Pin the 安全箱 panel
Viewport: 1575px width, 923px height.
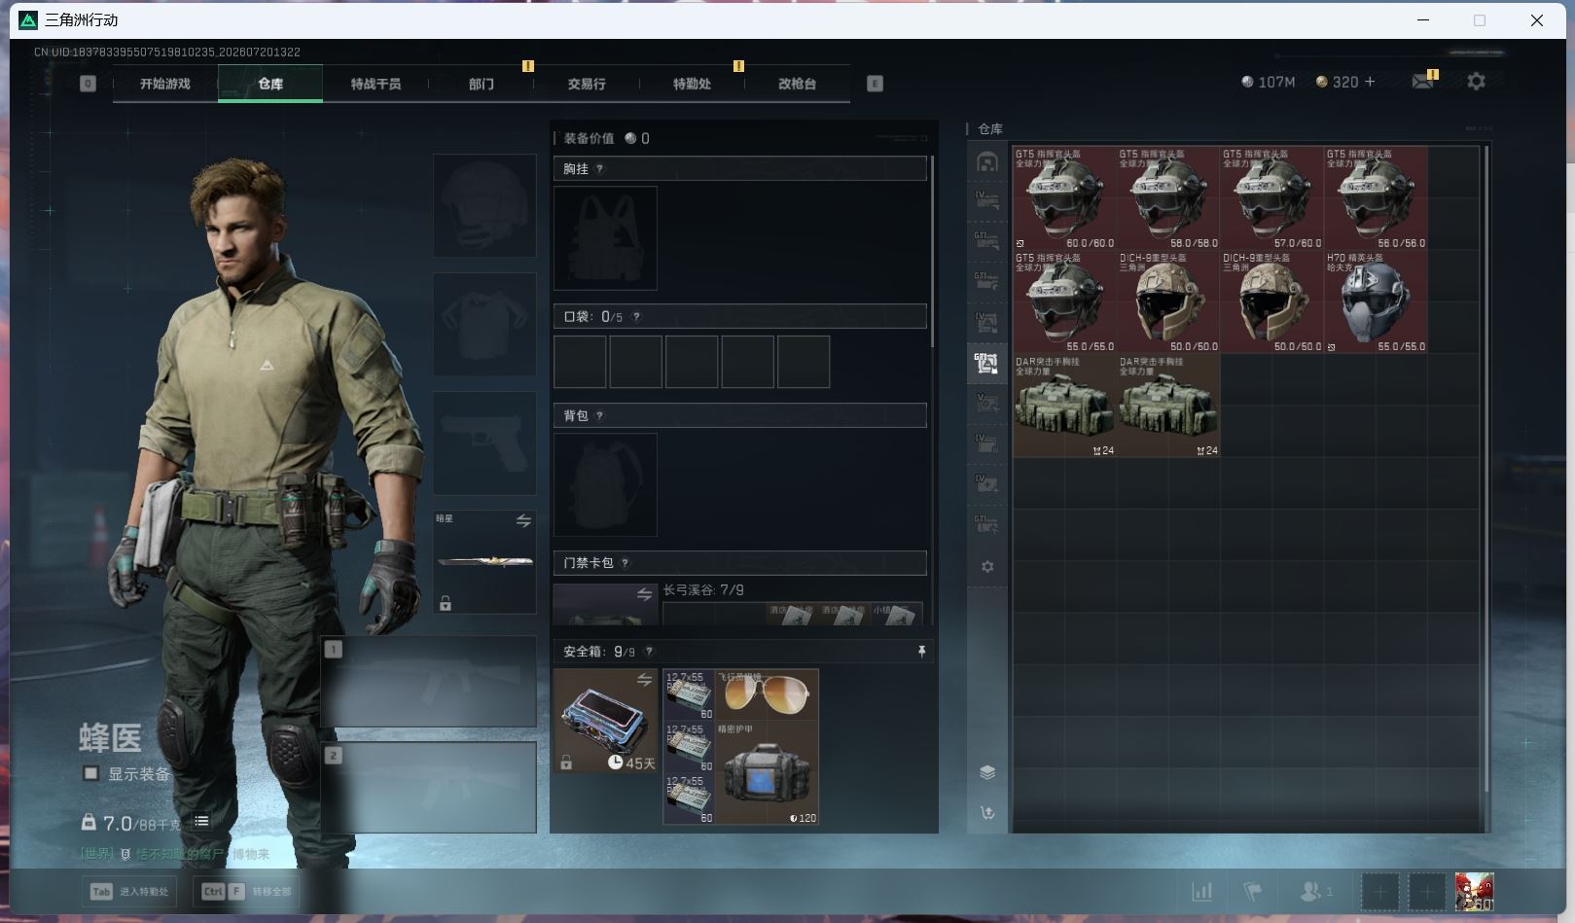(x=921, y=652)
